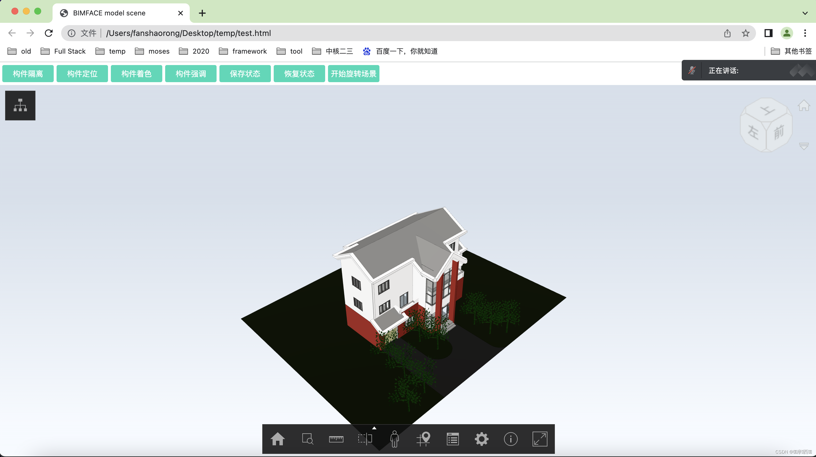The image size is (816, 457).
Task: Select the zoom-to-rectangle tool
Action: [x=307, y=439]
